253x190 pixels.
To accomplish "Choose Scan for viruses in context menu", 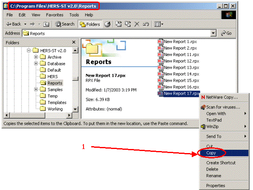I will 224,107.
